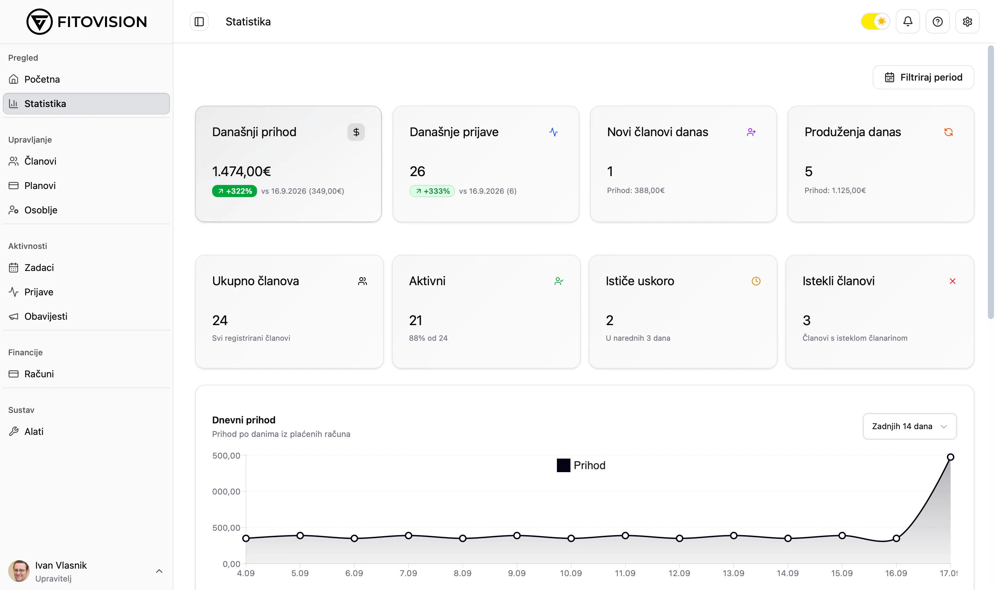Open the notifications bell
The height and width of the screenshot is (590, 996).
point(908,21)
